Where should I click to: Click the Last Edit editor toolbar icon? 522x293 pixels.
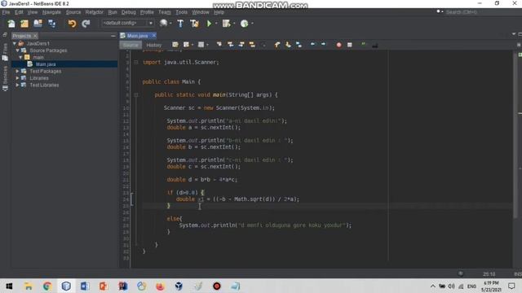[x=175, y=45]
